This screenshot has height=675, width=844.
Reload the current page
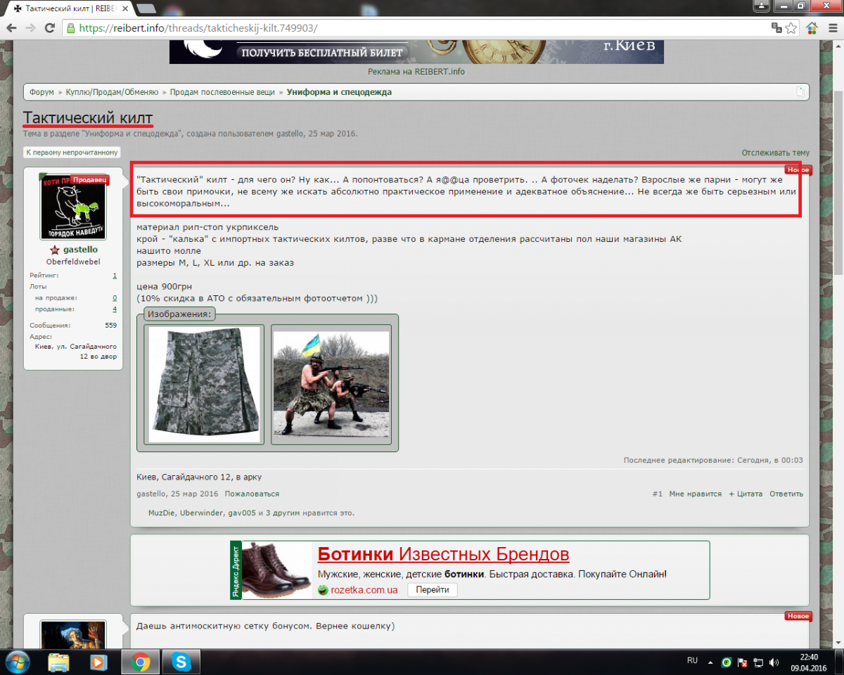49,28
